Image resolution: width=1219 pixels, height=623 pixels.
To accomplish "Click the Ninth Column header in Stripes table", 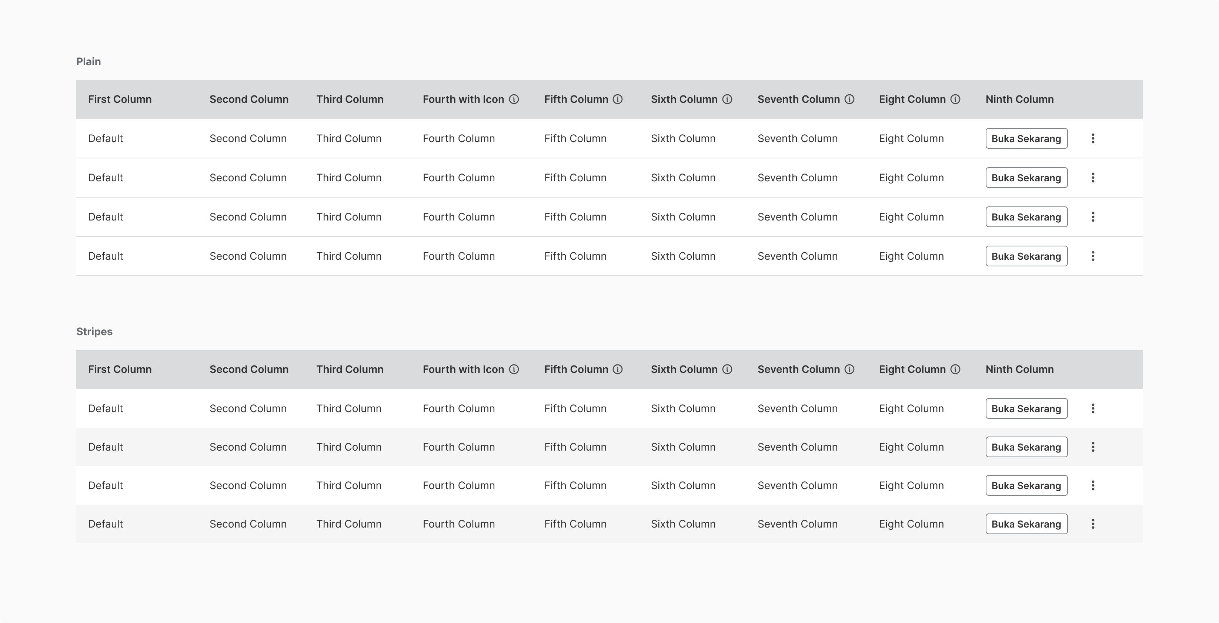I will tap(1019, 369).
